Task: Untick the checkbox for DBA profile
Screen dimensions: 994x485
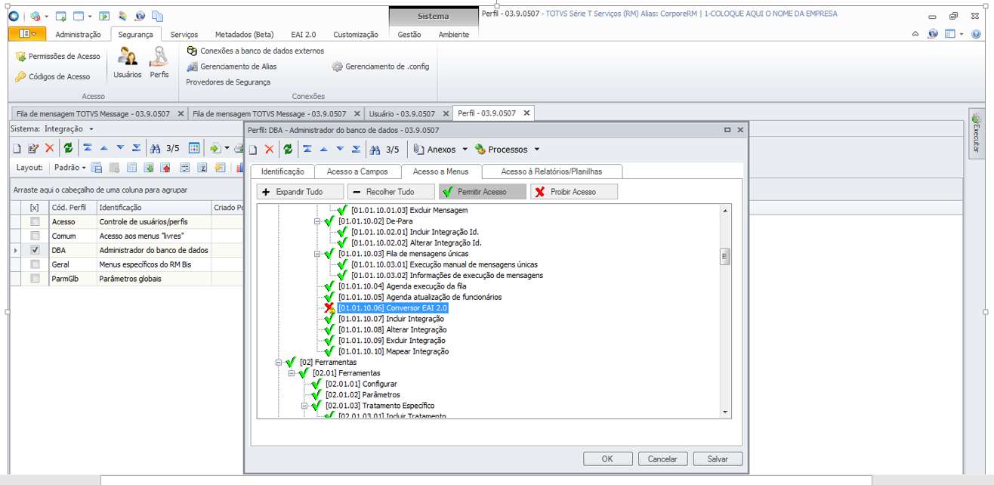Action: click(x=35, y=250)
